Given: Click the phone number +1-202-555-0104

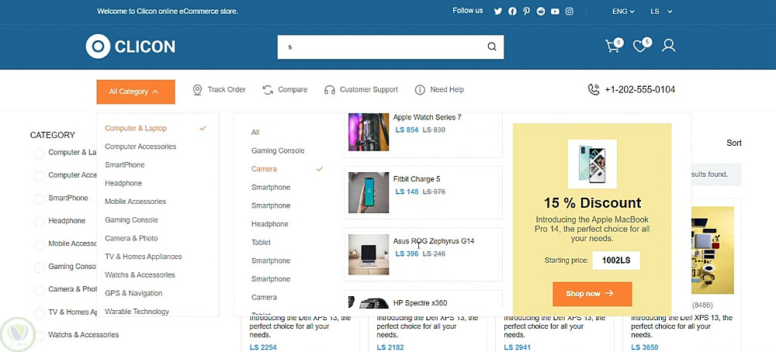Looking at the screenshot, I should tap(640, 89).
